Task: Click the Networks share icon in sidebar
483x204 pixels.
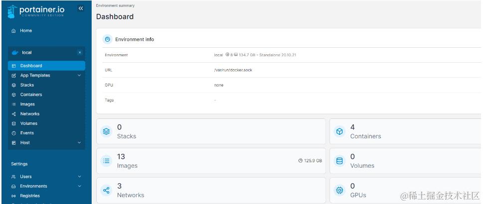Action: [x=13, y=114]
